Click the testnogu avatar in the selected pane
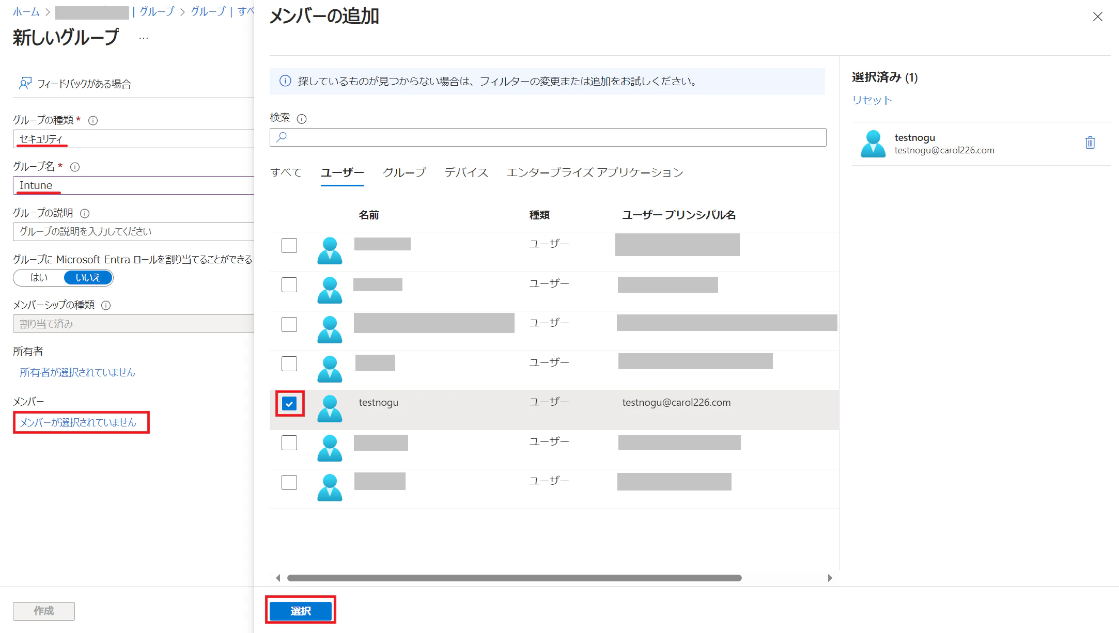Screen dimensions: 1119x633 point(873,144)
